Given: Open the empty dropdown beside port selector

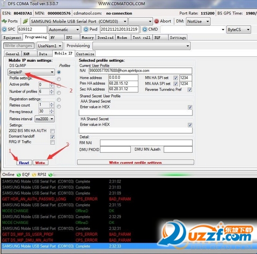Looking at the screenshot, I should pos(141,21).
